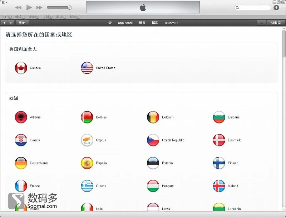Open the 资料库 library button
Image resolution: width=286 pixels, height=217 pixels.
point(276,23)
